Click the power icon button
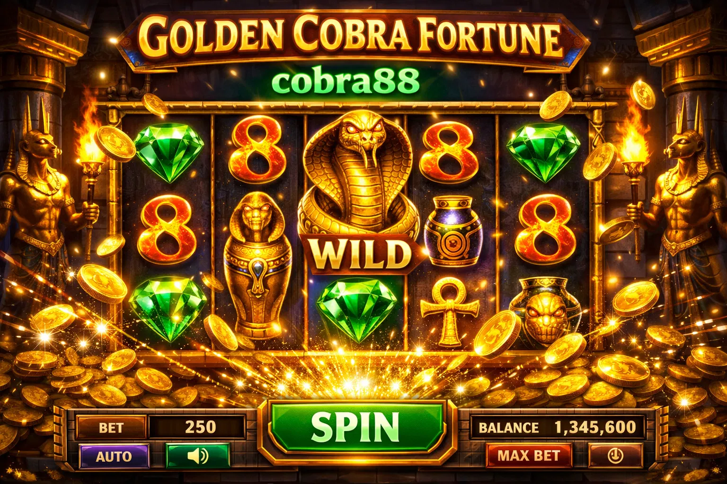This screenshot has height=484, width=727. click(x=615, y=456)
